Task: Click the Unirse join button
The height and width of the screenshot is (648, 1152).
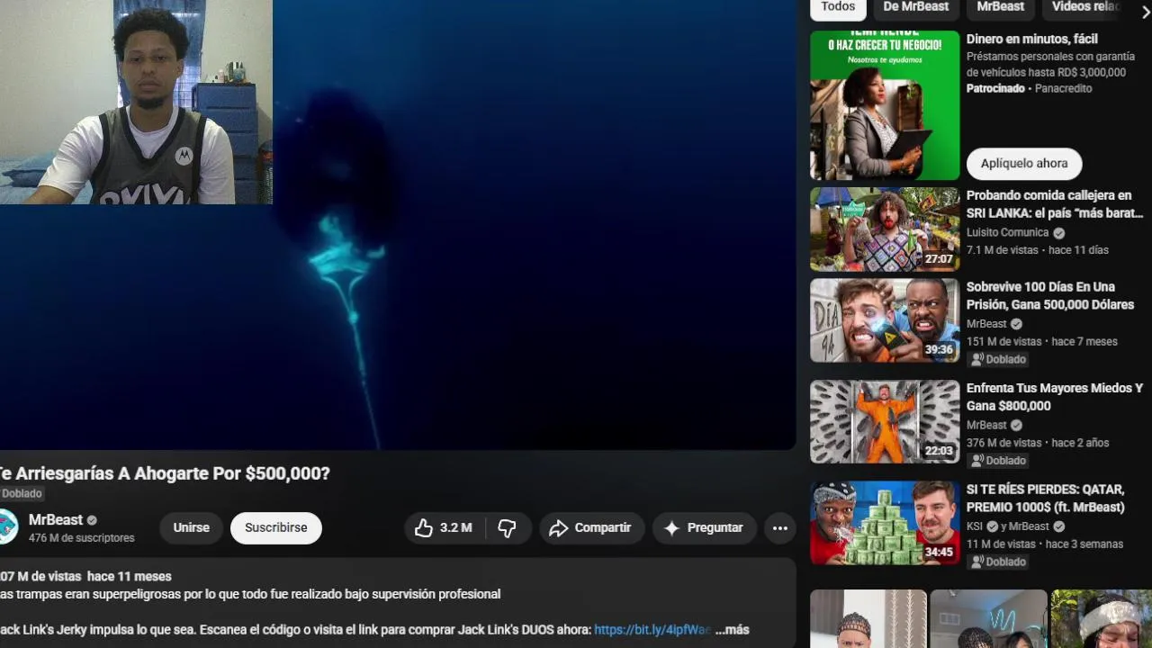Action: tap(191, 528)
